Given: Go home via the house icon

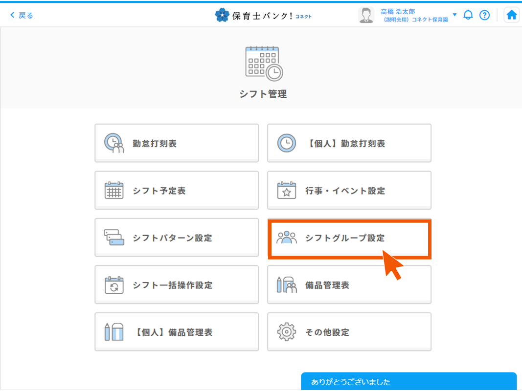Looking at the screenshot, I should click(x=511, y=15).
